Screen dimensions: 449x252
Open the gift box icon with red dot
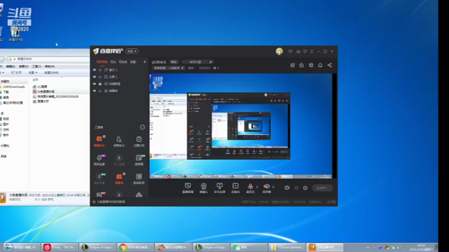coord(292,65)
